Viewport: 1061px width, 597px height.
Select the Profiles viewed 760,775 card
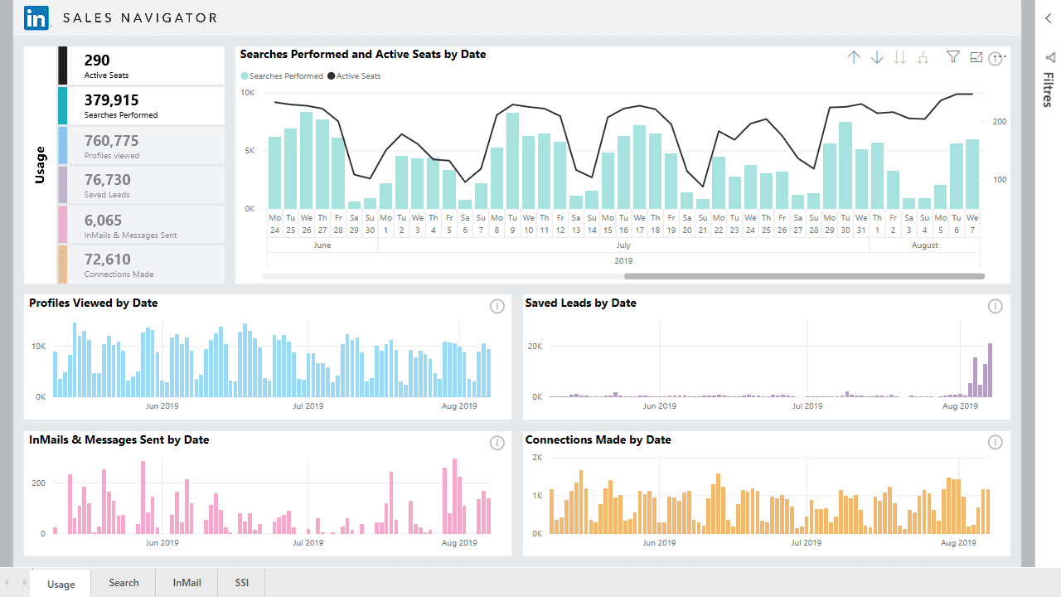pyautogui.click(x=141, y=145)
